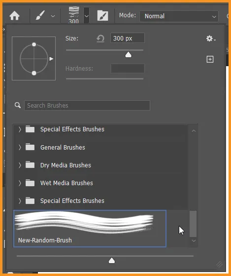Expand the last Special Effects Brushes folder
Image resolution: width=231 pixels, height=276 pixels.
pos(20,201)
